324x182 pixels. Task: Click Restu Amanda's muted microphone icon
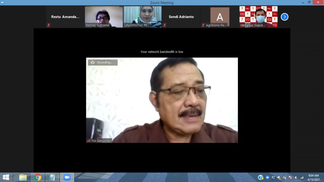[x=49, y=25]
